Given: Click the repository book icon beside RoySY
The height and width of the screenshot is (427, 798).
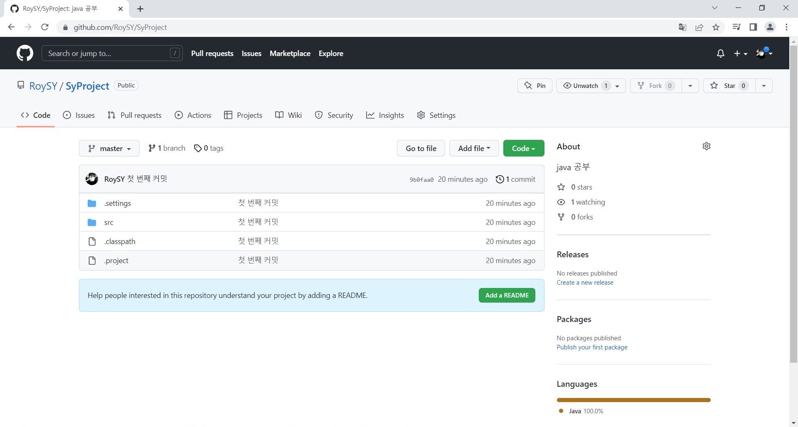Looking at the screenshot, I should click(21, 85).
